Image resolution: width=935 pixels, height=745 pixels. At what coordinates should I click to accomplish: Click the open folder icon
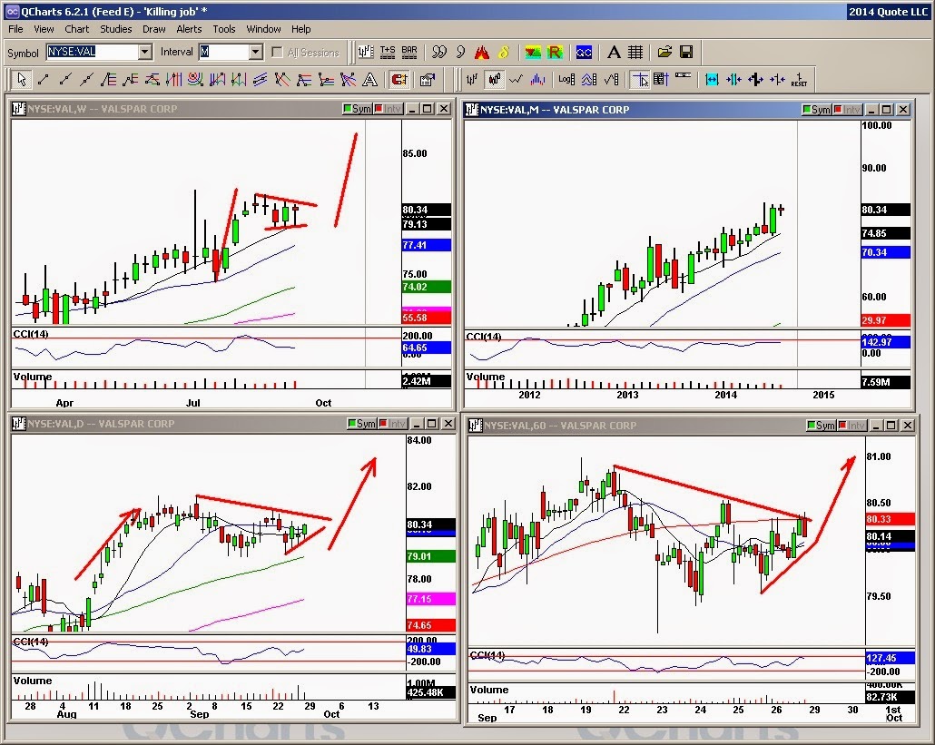664,53
